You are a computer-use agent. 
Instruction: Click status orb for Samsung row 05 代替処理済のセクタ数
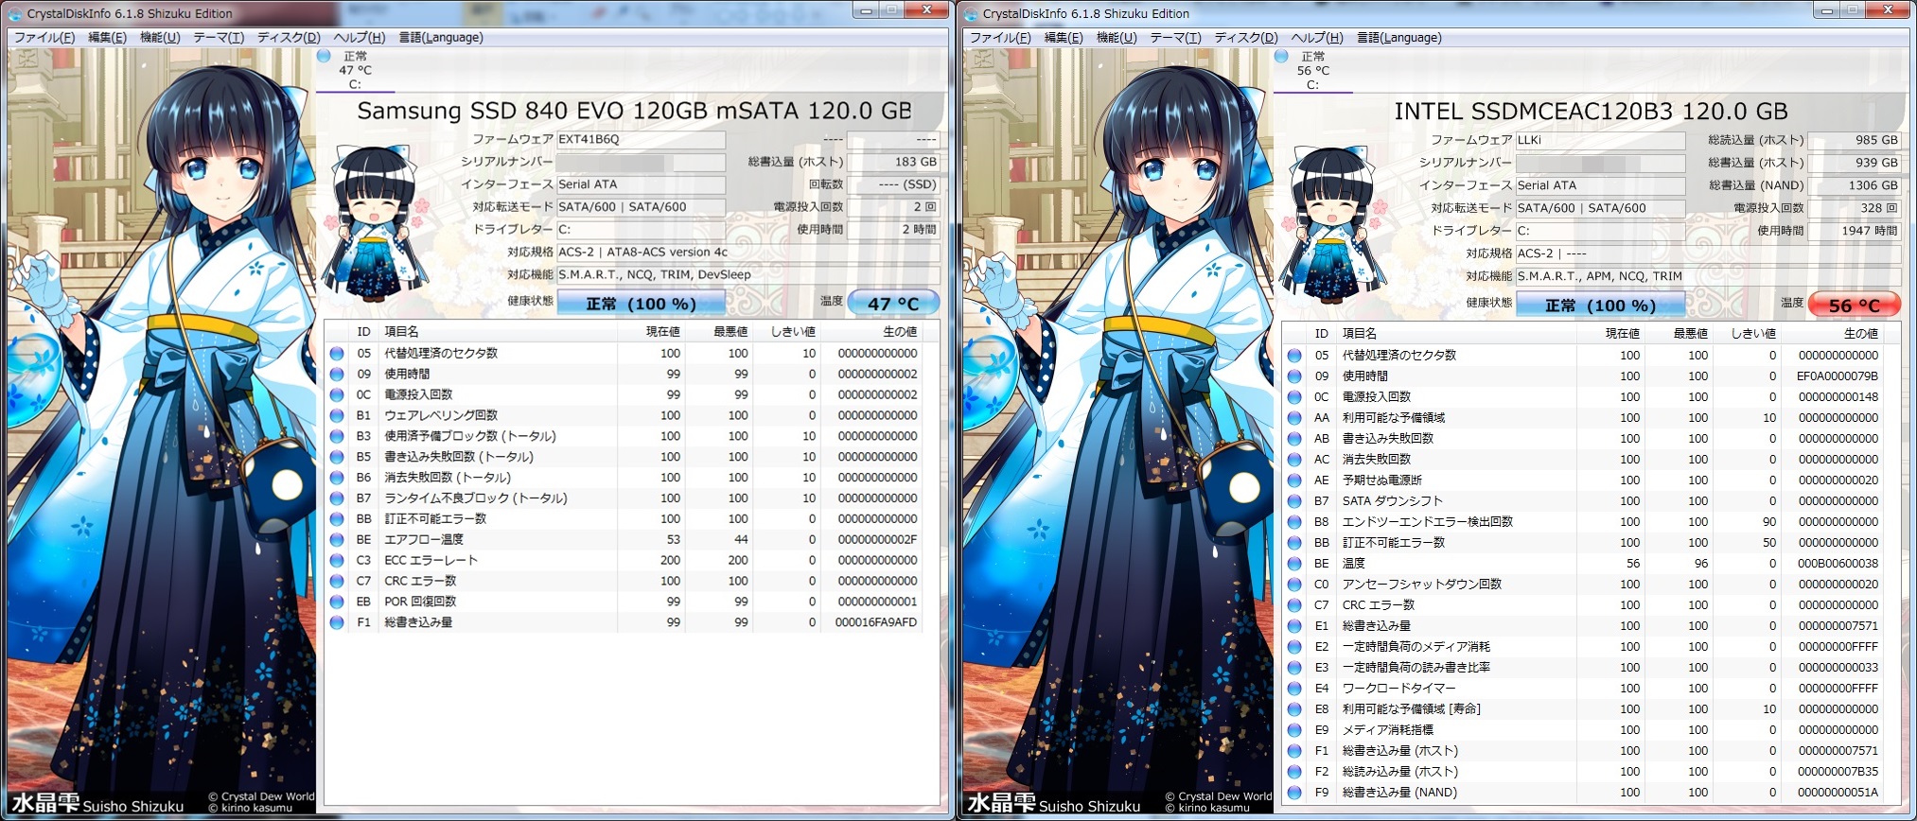(x=337, y=353)
